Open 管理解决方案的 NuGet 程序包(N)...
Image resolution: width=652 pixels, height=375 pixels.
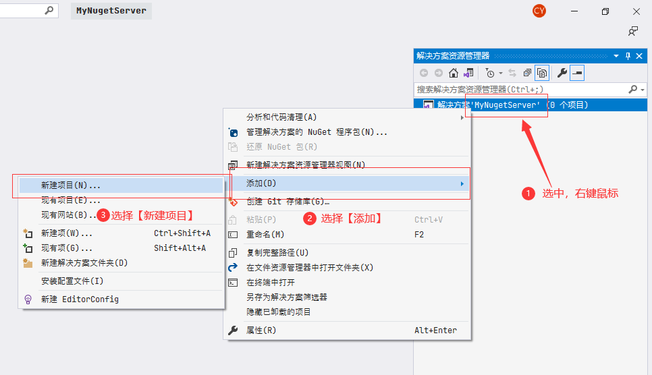click(x=346, y=132)
